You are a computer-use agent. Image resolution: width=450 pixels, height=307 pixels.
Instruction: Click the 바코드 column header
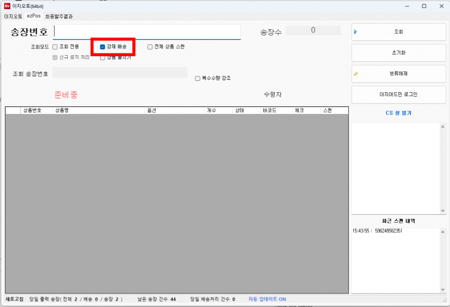click(276, 110)
